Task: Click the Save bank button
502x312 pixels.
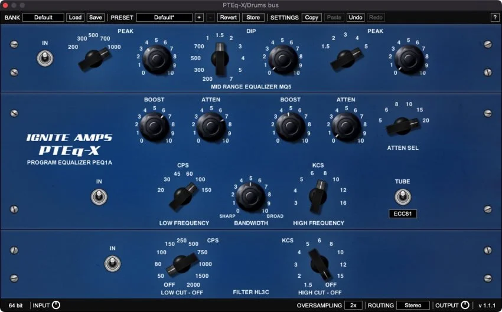Action: [x=96, y=17]
